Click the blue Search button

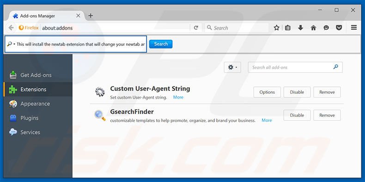[x=161, y=44]
